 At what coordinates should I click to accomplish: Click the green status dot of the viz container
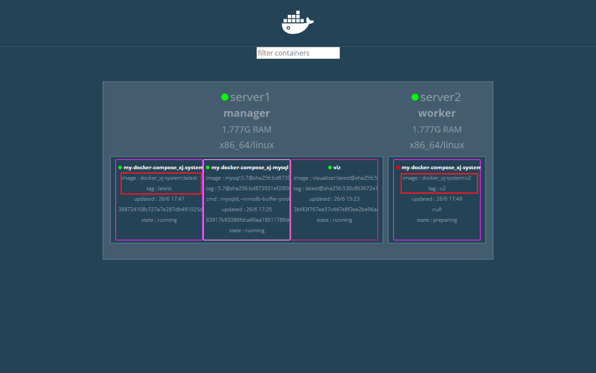click(330, 167)
